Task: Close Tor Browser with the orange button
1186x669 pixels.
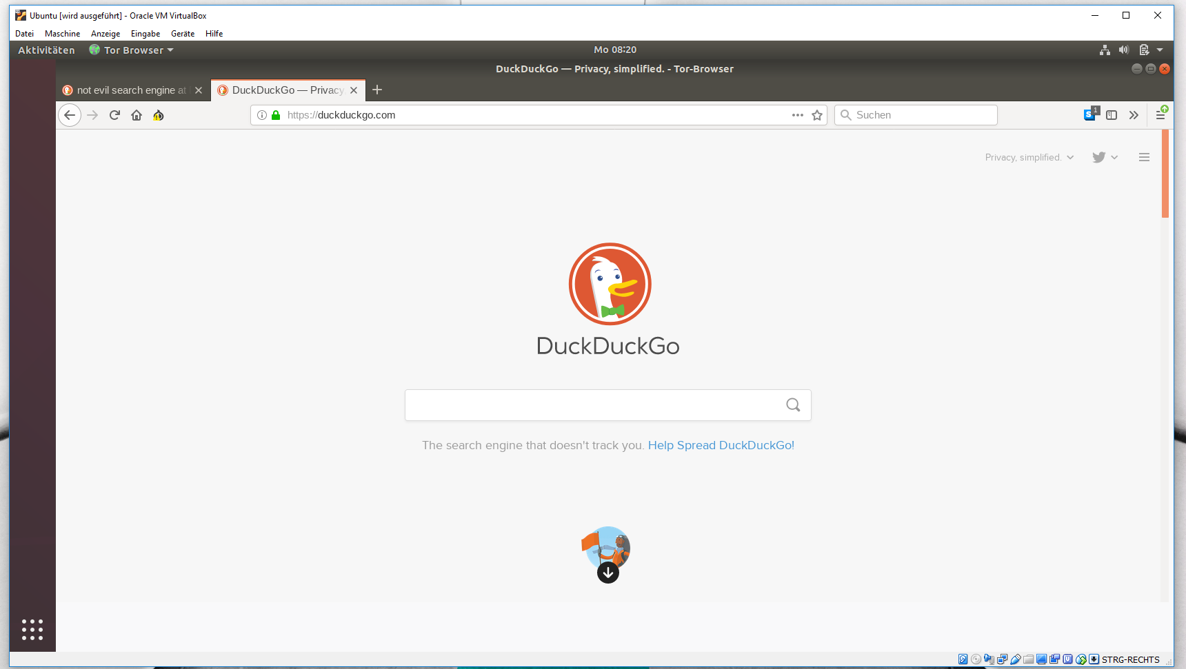Action: pos(1165,69)
